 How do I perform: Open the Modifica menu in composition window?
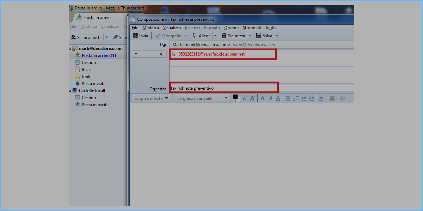point(151,28)
